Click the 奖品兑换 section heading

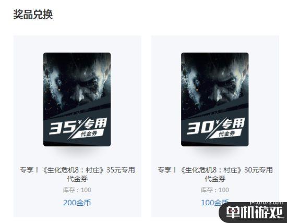click(x=33, y=15)
